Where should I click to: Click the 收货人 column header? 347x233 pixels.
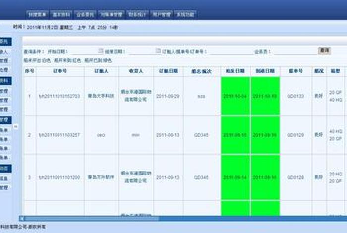(x=136, y=71)
